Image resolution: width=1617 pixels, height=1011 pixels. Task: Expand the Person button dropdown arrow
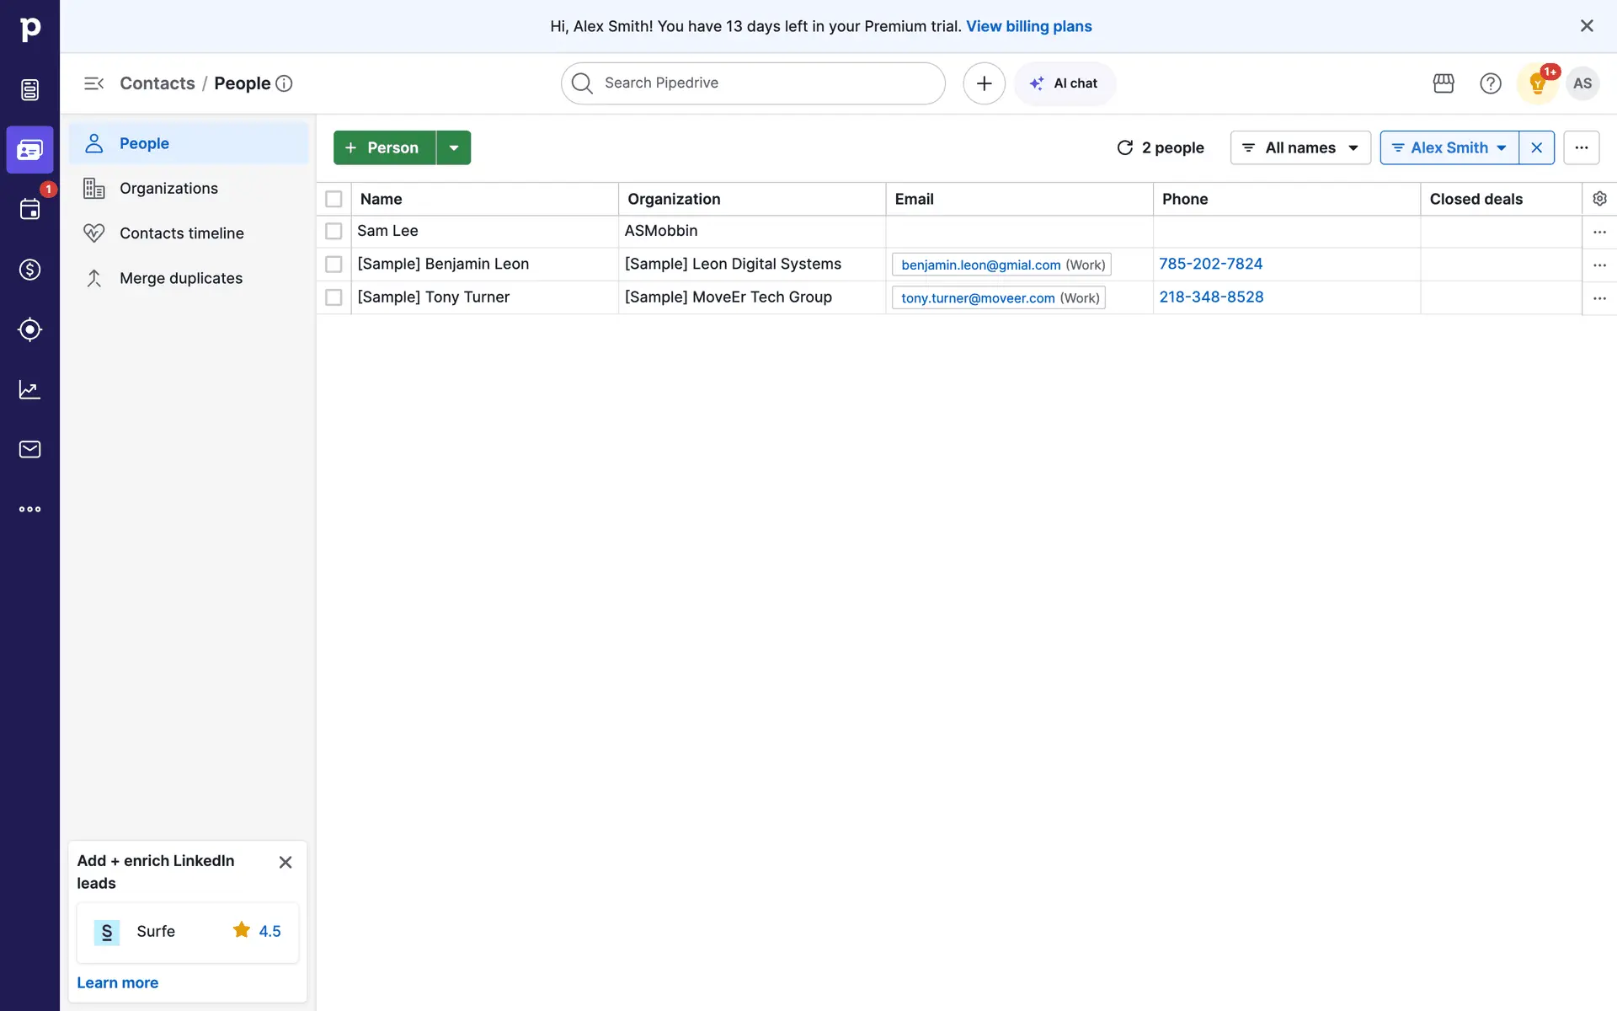point(453,148)
